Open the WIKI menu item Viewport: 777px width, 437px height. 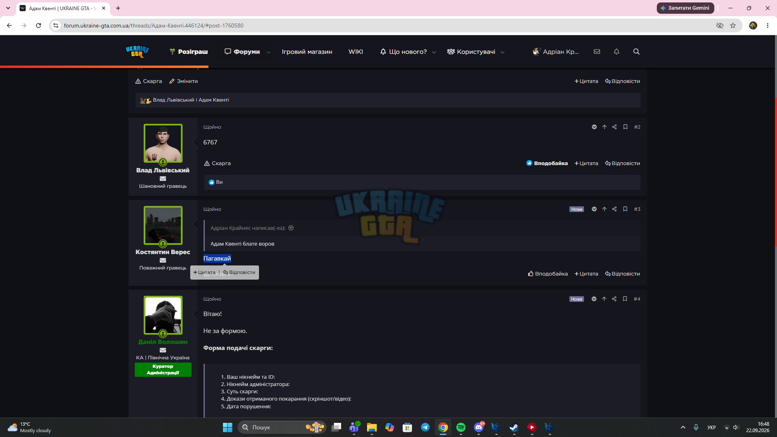(355, 52)
